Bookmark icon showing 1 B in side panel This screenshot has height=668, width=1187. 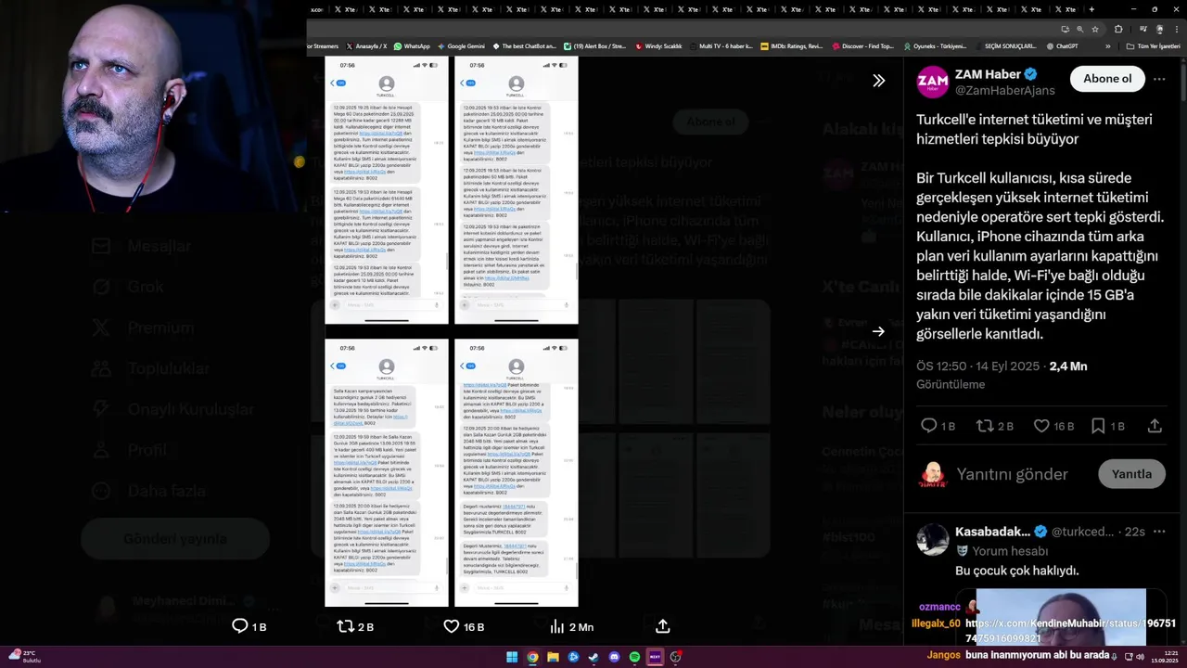(1107, 426)
